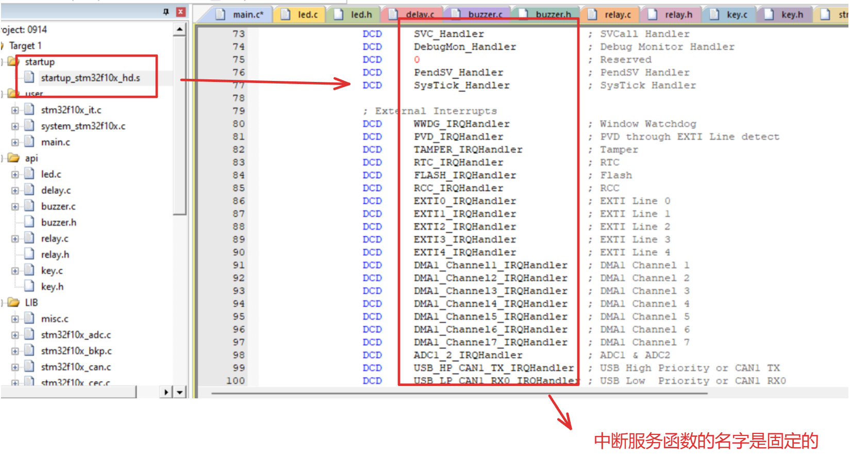Viewport: 850px width, 455px height.
Task: Click PendSV_Handler on line 76
Action: (x=458, y=73)
